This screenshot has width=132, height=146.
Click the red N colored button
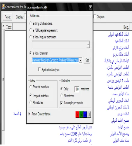(x=77, y=114)
